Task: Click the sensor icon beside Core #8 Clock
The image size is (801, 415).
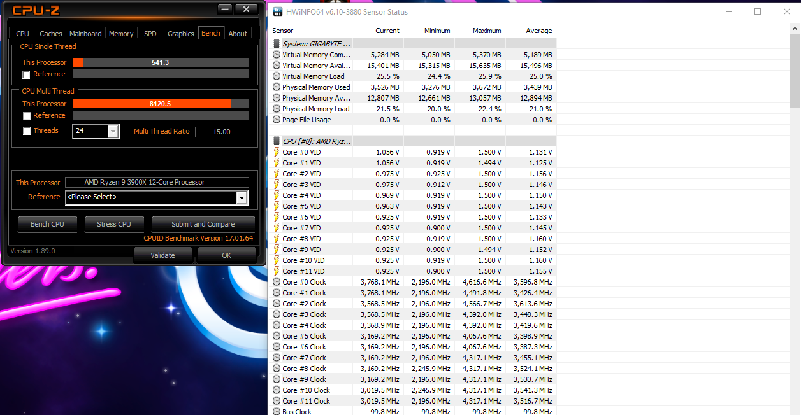Action: (x=277, y=369)
